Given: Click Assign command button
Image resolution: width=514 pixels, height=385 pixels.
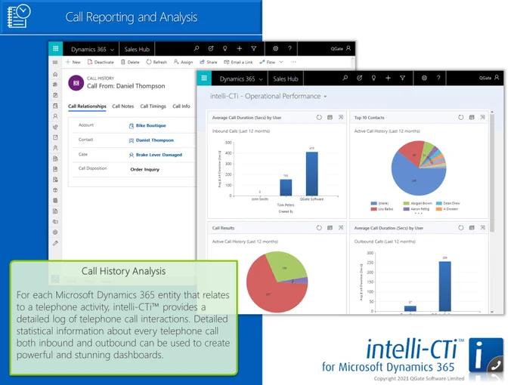Looking at the screenshot, I should (x=183, y=62).
